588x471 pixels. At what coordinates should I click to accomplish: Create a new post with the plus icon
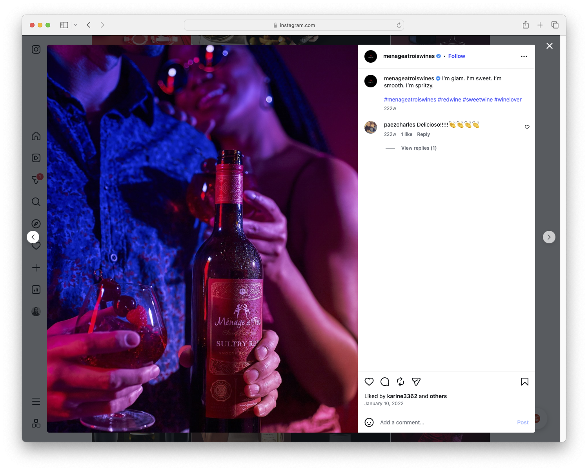pyautogui.click(x=36, y=268)
